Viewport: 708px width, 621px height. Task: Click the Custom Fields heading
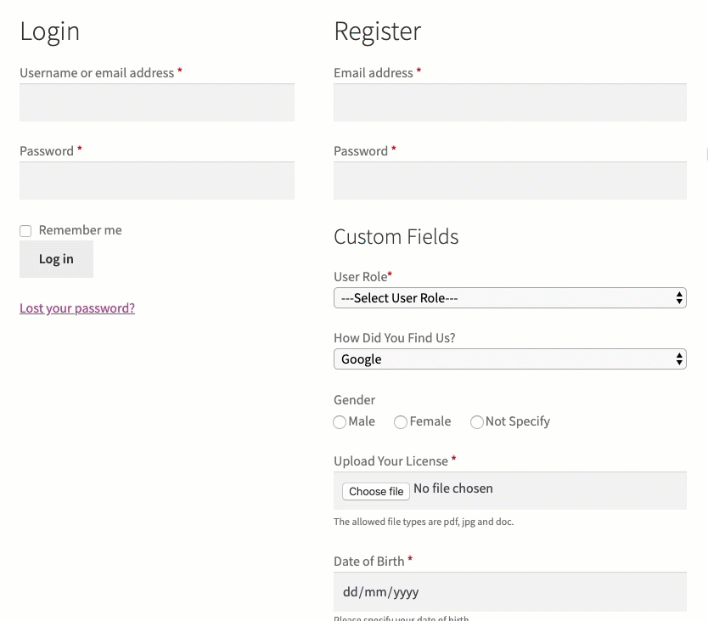396,237
